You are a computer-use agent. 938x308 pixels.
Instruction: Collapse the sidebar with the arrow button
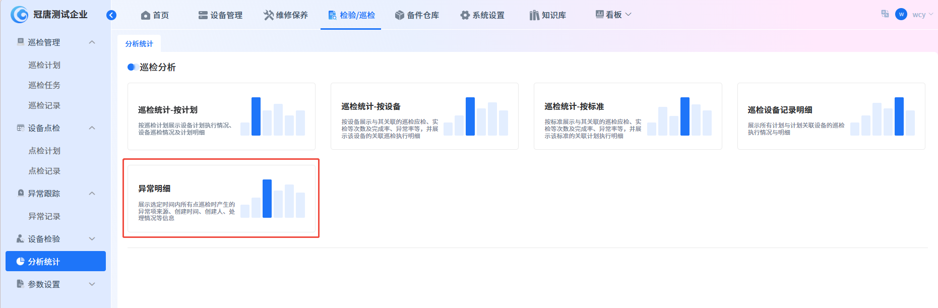pos(111,15)
